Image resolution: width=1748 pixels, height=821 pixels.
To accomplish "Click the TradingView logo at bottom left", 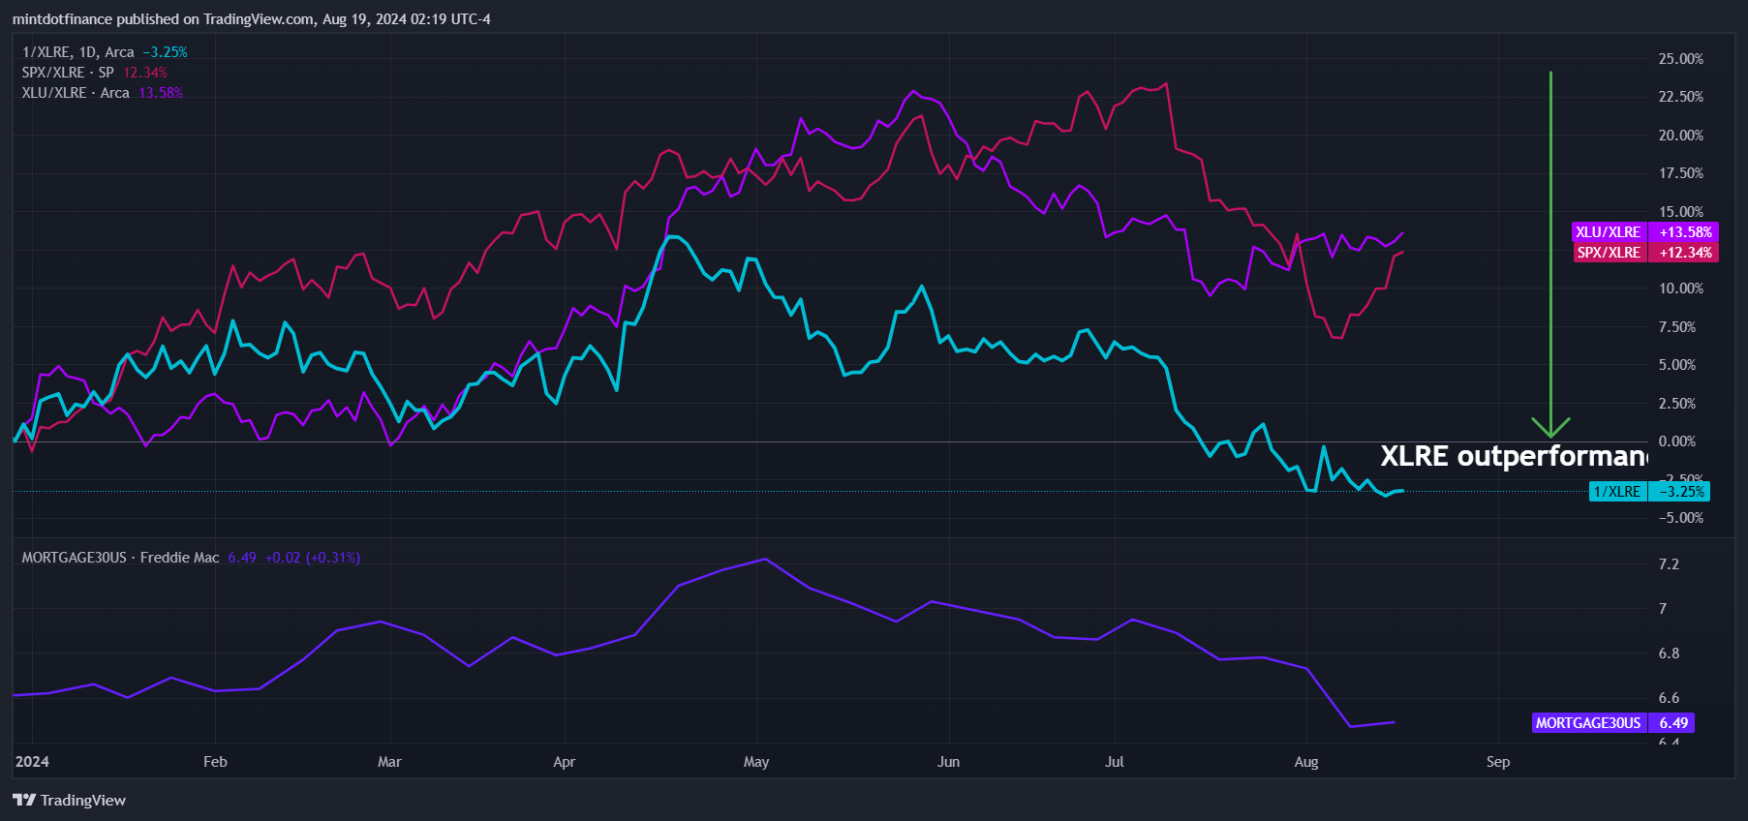I will point(69,800).
